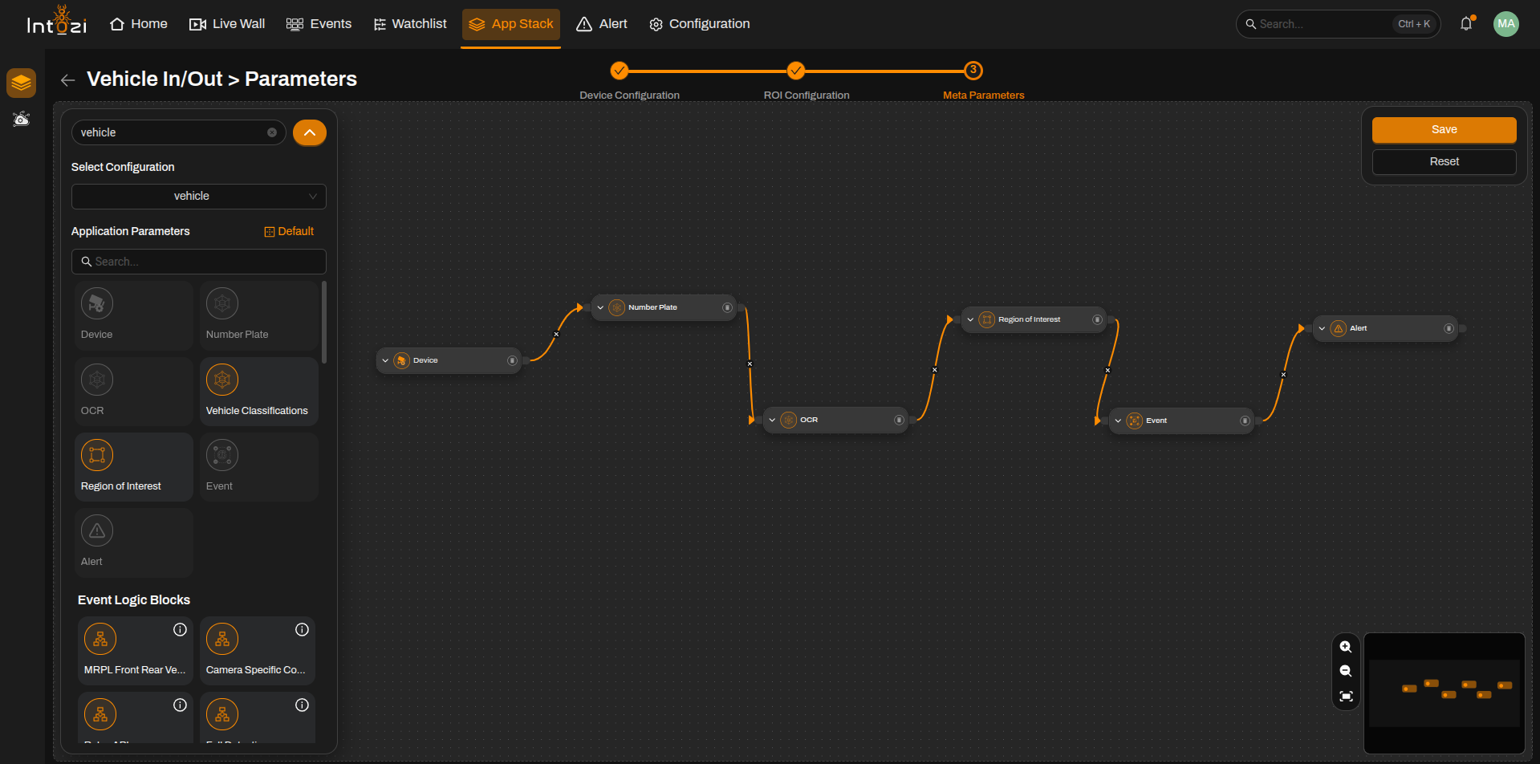Show info for Camera Specific Co block
The width and height of the screenshot is (1540, 764).
pos(302,630)
